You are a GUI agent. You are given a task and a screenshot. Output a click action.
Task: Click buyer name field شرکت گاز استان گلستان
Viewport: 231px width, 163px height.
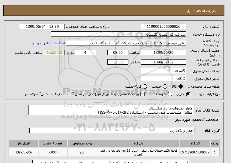coord(118,34)
